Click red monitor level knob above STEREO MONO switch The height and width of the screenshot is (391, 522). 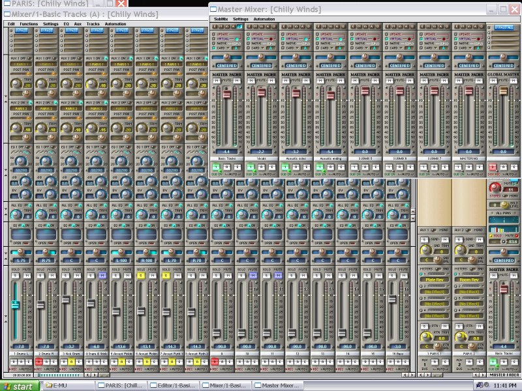pos(495,188)
